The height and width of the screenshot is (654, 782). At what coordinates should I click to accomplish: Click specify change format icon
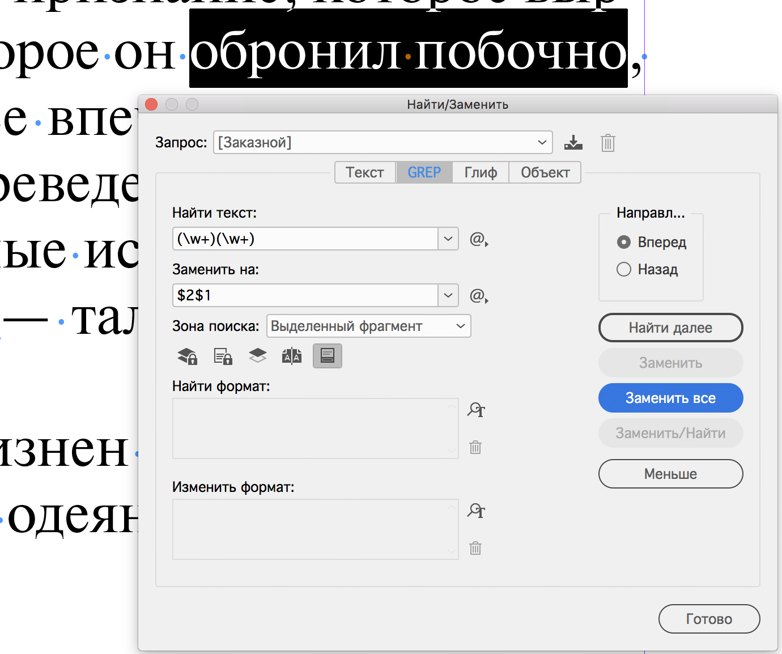(x=476, y=511)
